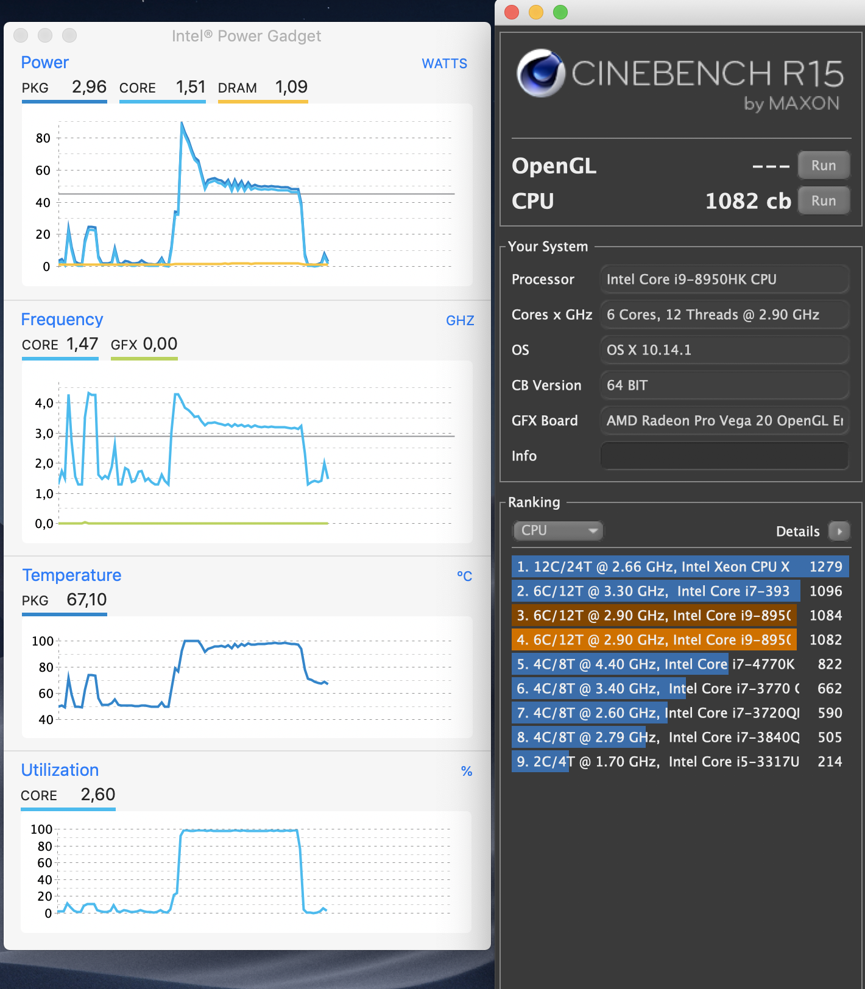Click the Processor field Intel Core i9-8950HK
865x989 pixels.
click(x=724, y=279)
